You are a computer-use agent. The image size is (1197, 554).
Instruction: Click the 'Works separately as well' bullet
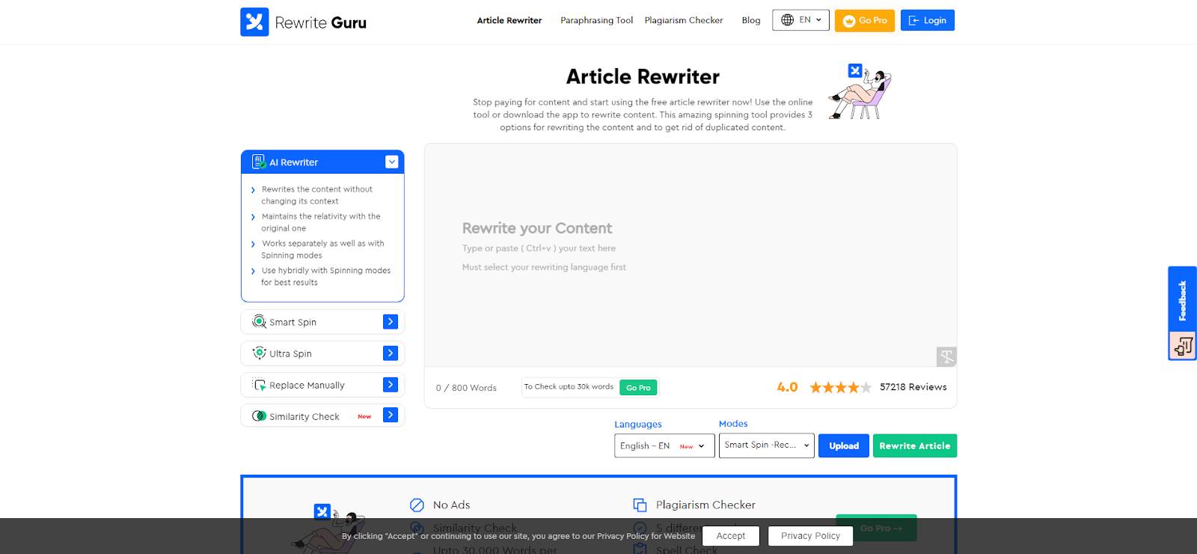[x=322, y=249]
